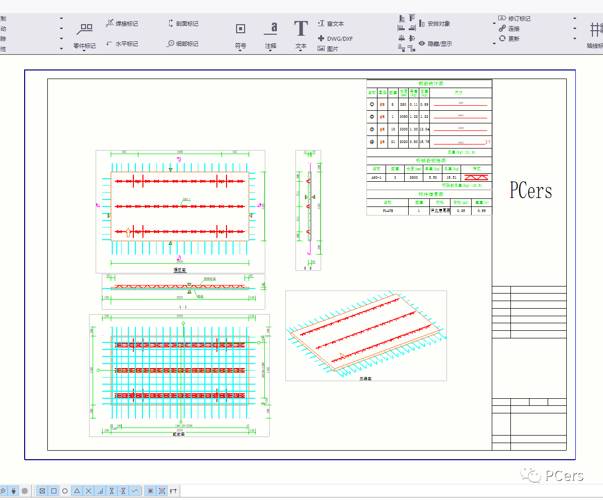Screen dimensions: 603x500
Task: Toggle the triangle snap switch
Action: 77,491
